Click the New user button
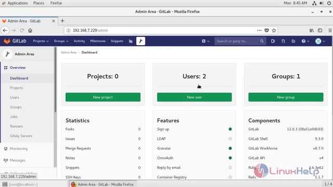The height and width of the screenshot is (187, 333). tap(194, 97)
